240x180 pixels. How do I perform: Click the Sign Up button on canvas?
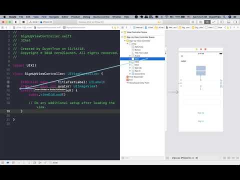point(201,113)
